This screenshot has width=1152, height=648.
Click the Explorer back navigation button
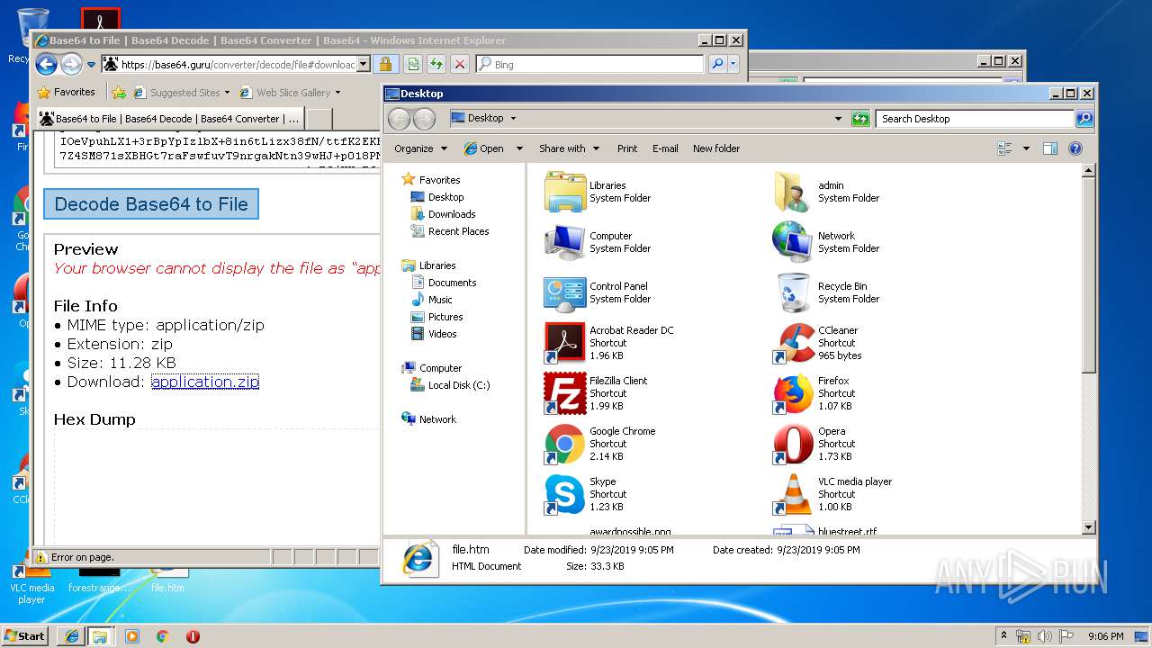click(400, 119)
